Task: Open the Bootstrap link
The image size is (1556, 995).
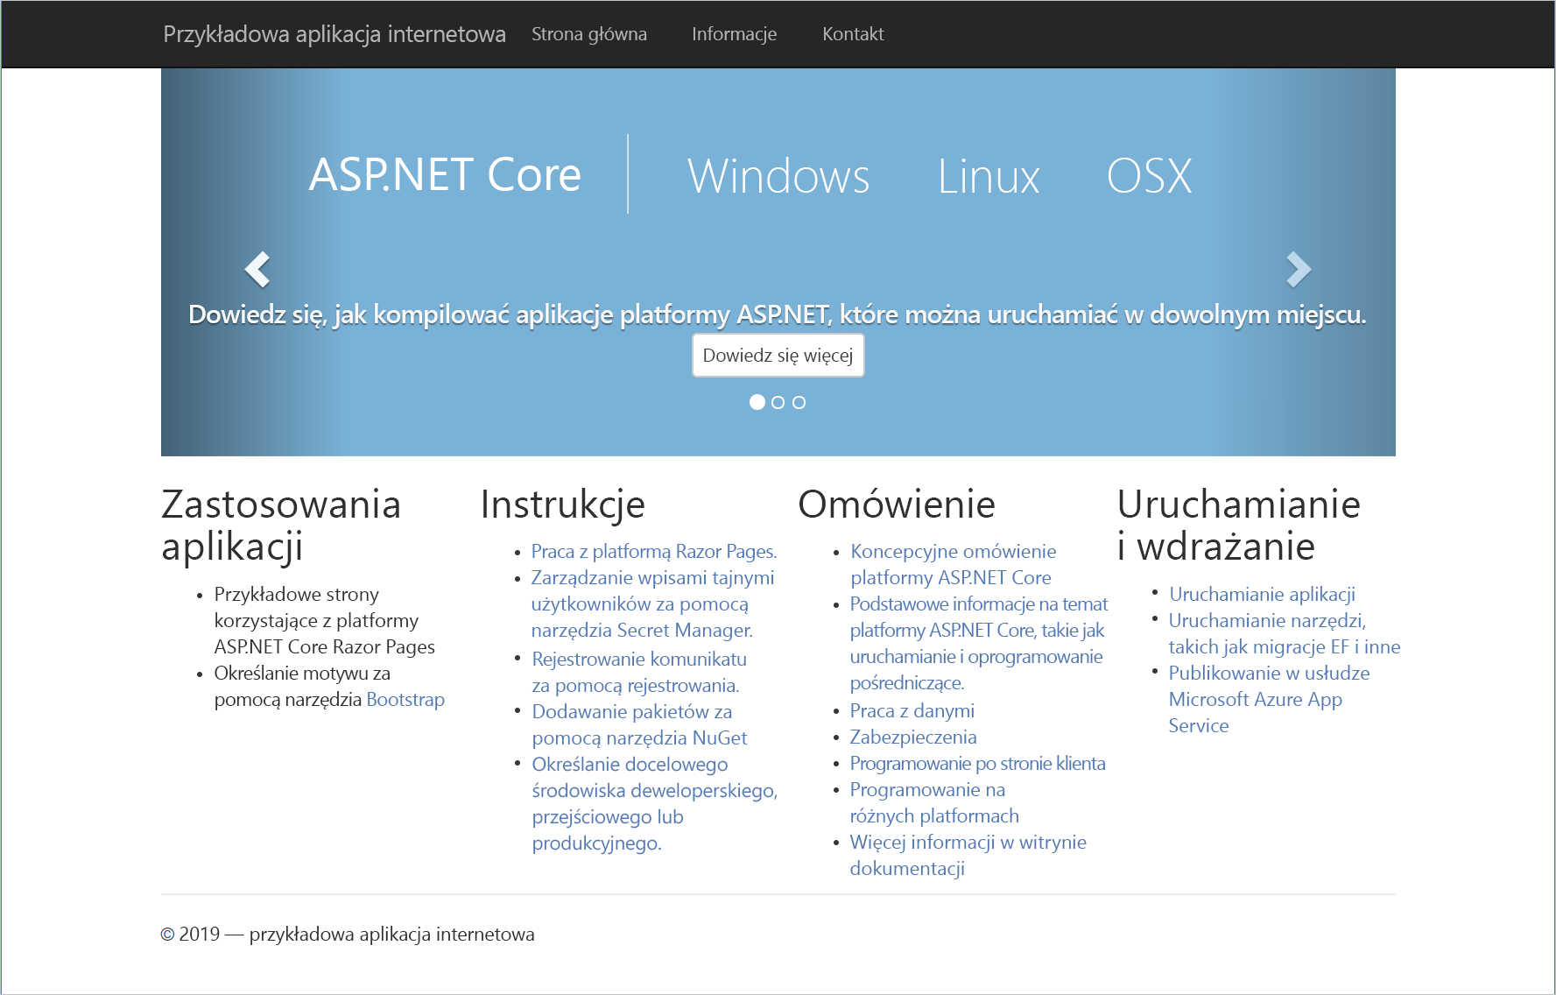Action: click(x=405, y=700)
